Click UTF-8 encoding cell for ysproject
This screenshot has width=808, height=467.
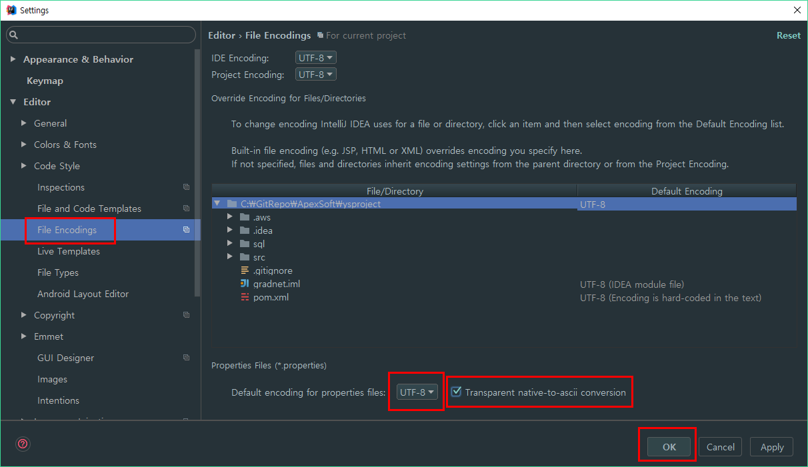(x=687, y=204)
